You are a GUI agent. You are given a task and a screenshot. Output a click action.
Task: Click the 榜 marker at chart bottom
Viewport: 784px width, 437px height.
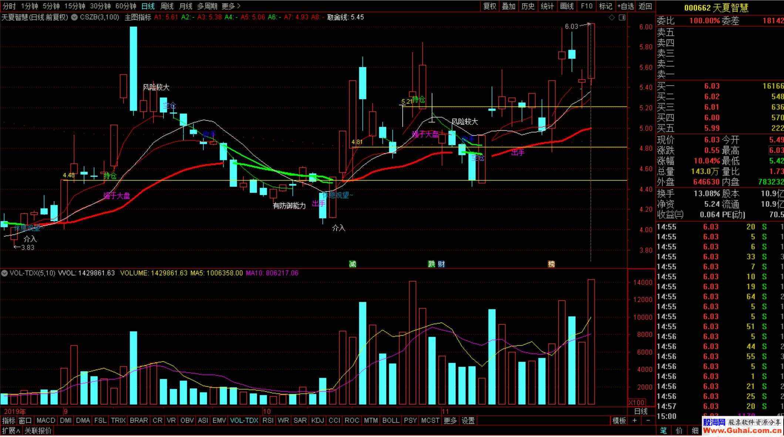[x=551, y=264]
